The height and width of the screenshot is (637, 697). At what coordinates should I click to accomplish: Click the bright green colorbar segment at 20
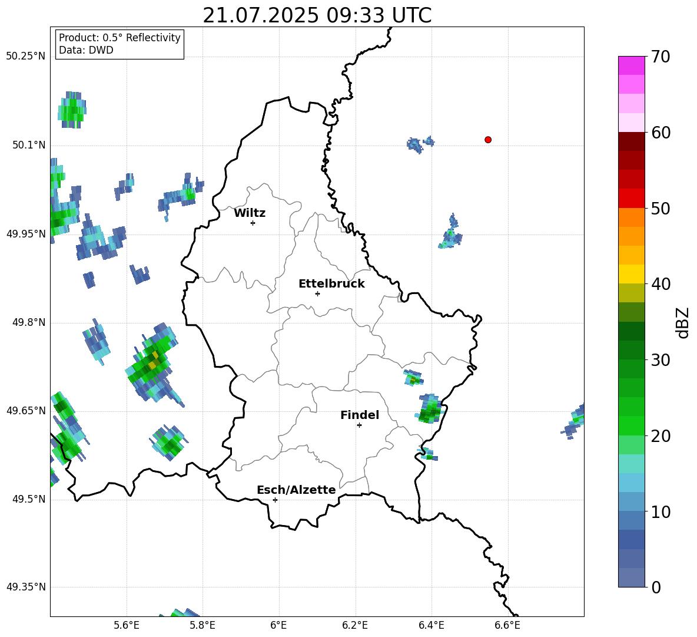click(x=631, y=425)
